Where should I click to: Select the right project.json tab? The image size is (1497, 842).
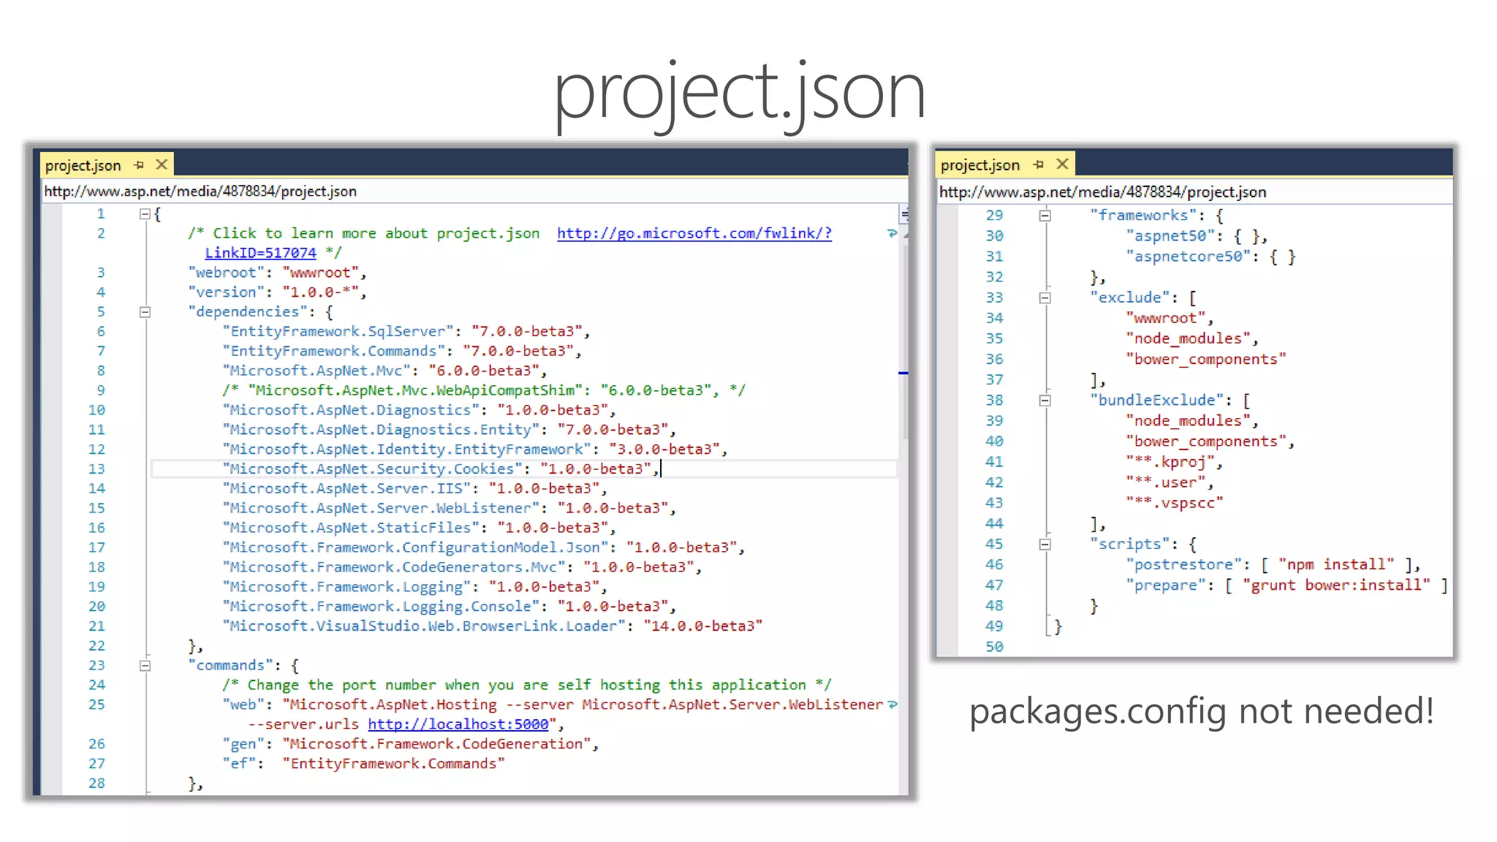pyautogui.click(x=979, y=166)
